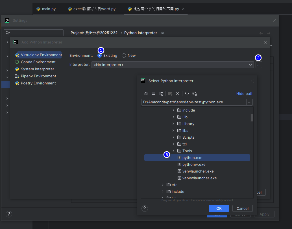The width and height of the screenshot is (292, 229).
Task: Switch to excel数据写入到word.py tab
Action: (91, 9)
